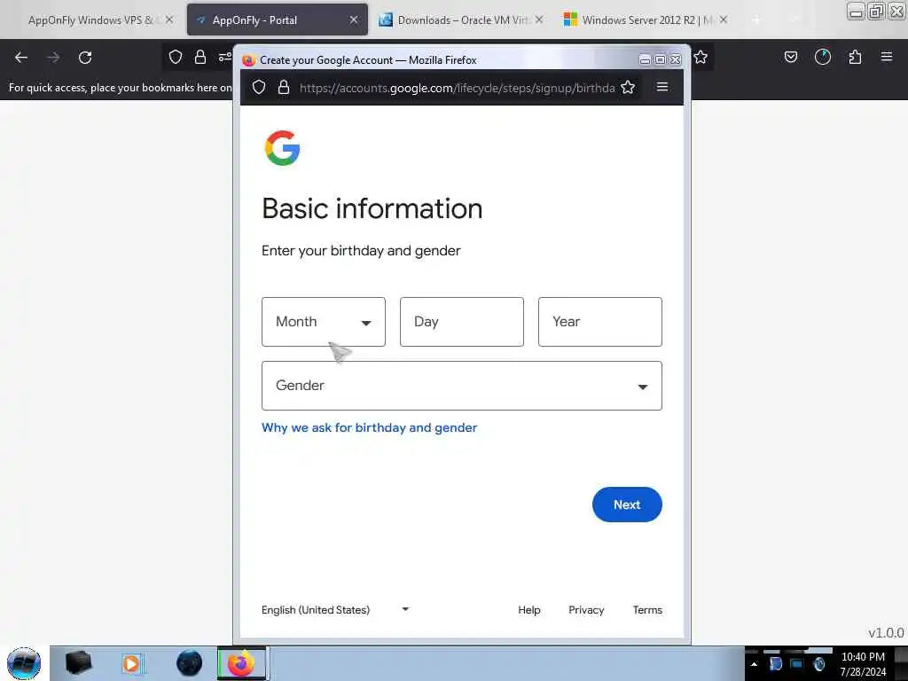Click the Firefox taskbar icon
This screenshot has width=908, height=681.
pos(241,663)
